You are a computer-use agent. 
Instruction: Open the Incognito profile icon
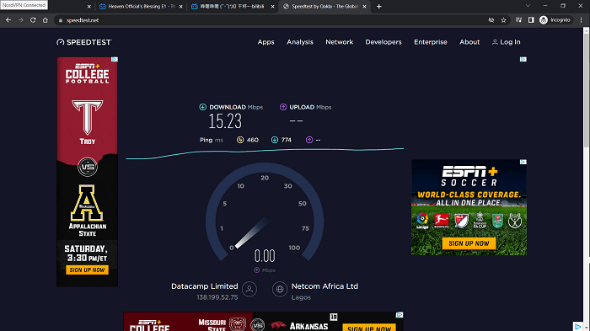click(x=544, y=20)
